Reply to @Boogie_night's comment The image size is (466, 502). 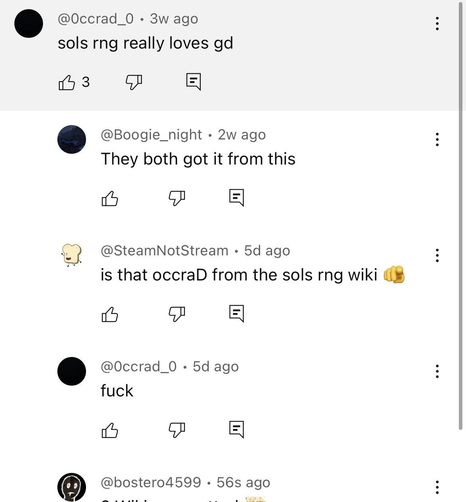237,197
